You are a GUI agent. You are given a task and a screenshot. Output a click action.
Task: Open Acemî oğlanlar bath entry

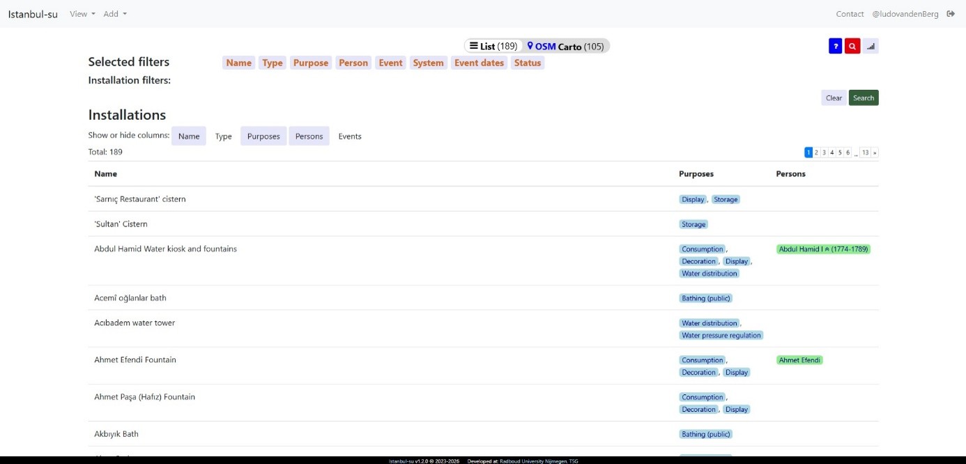130,298
